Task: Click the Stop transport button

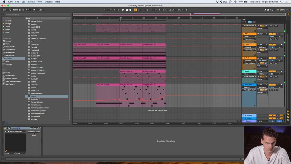Action: coord(127,10)
